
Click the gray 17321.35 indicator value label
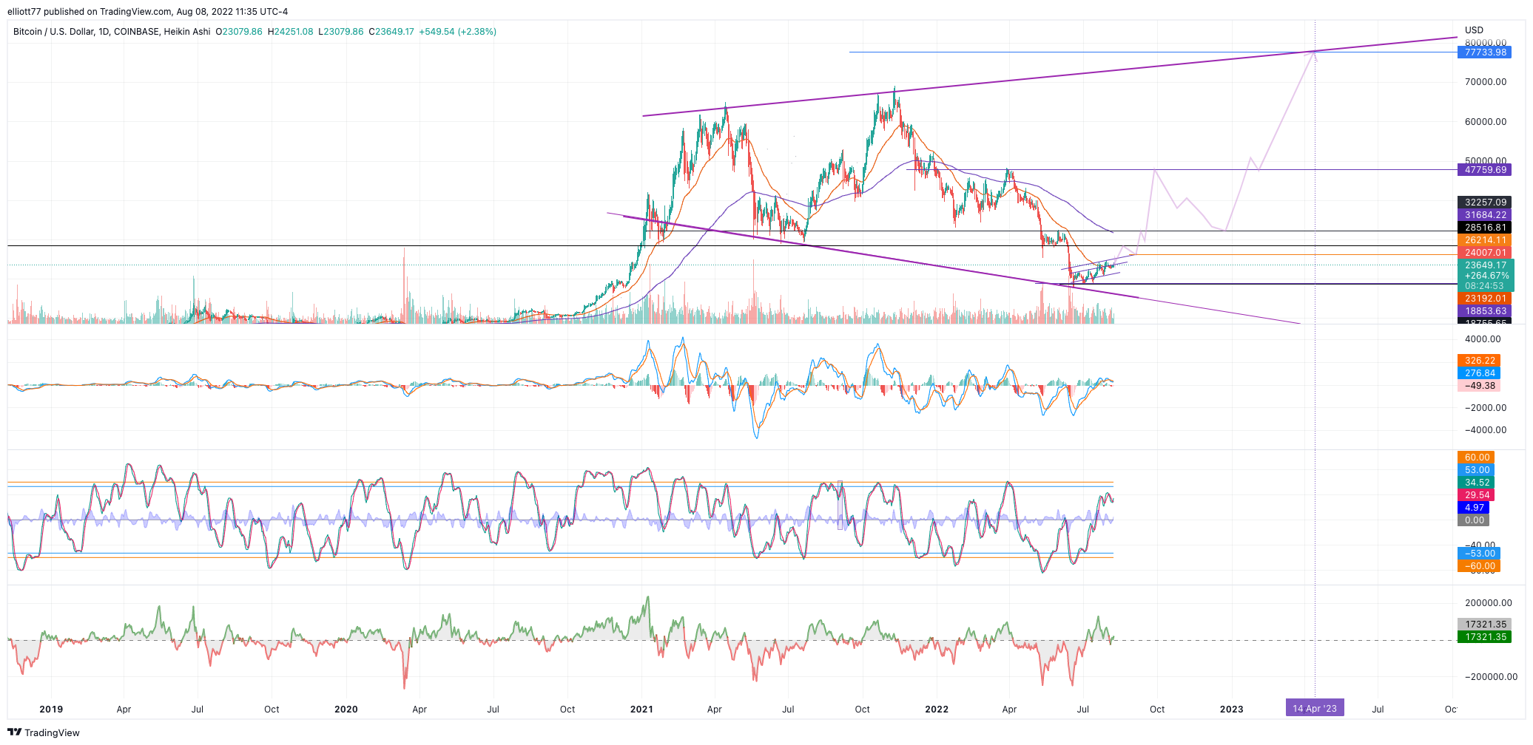tap(1484, 625)
